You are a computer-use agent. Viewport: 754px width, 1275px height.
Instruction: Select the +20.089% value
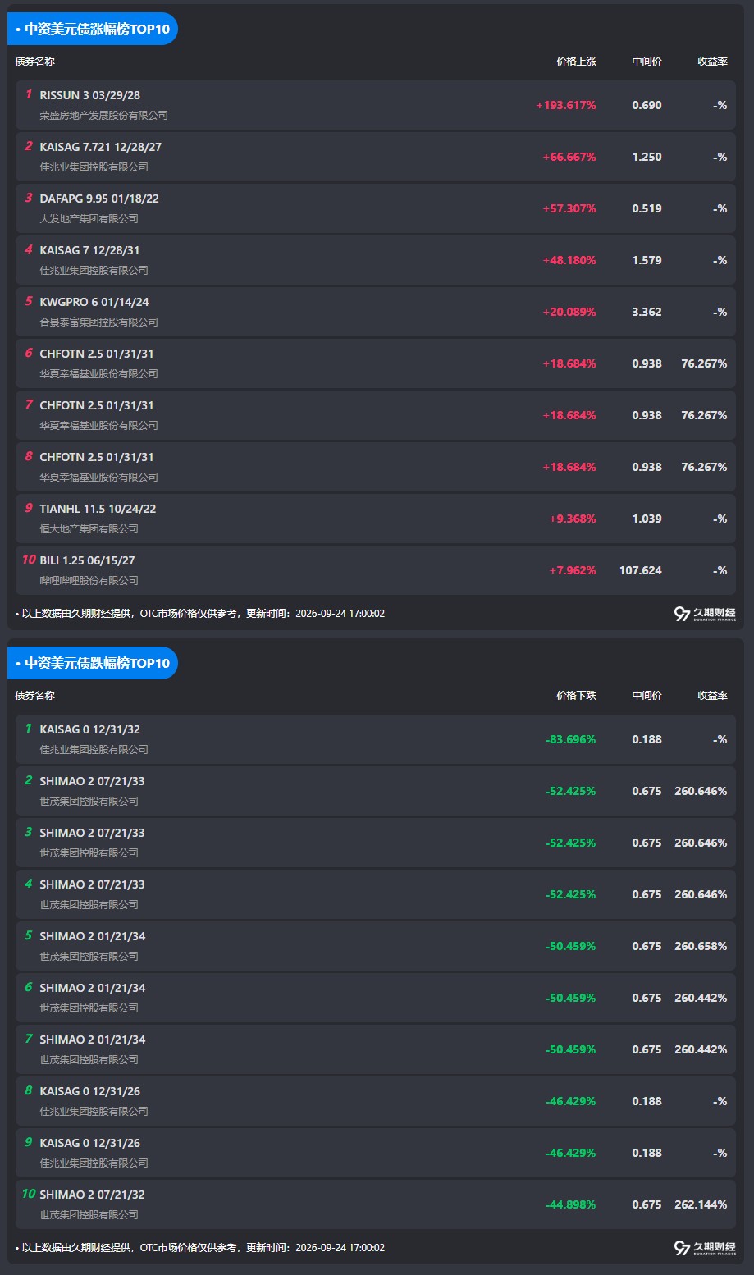[569, 312]
